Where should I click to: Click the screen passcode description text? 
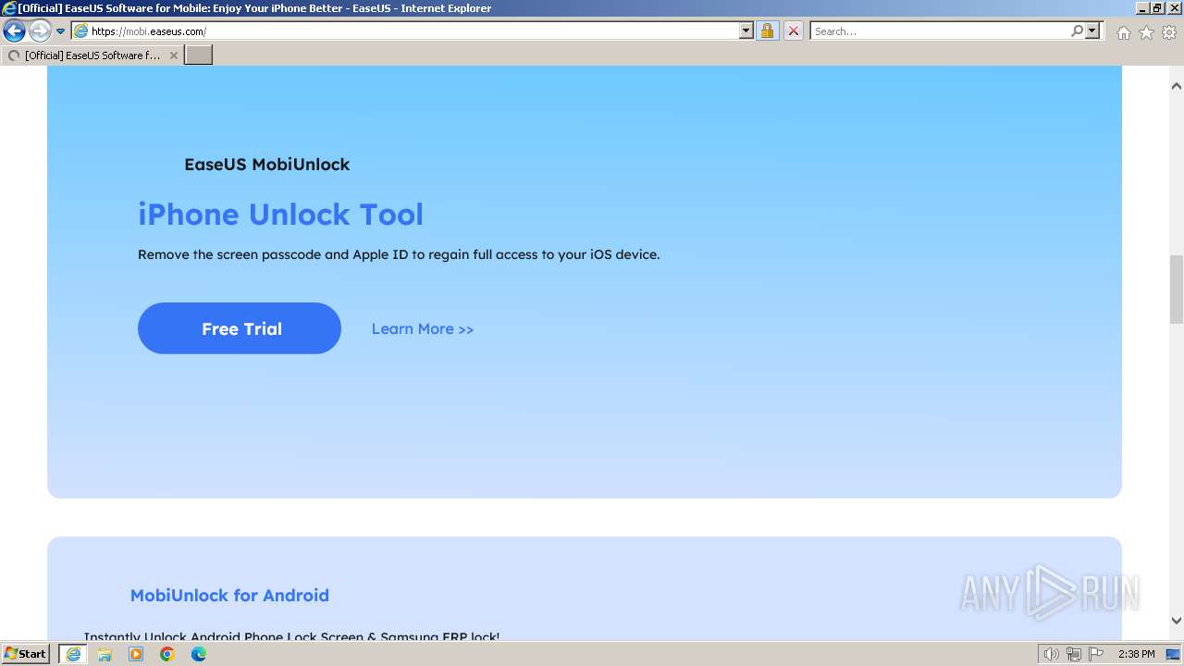[399, 254]
